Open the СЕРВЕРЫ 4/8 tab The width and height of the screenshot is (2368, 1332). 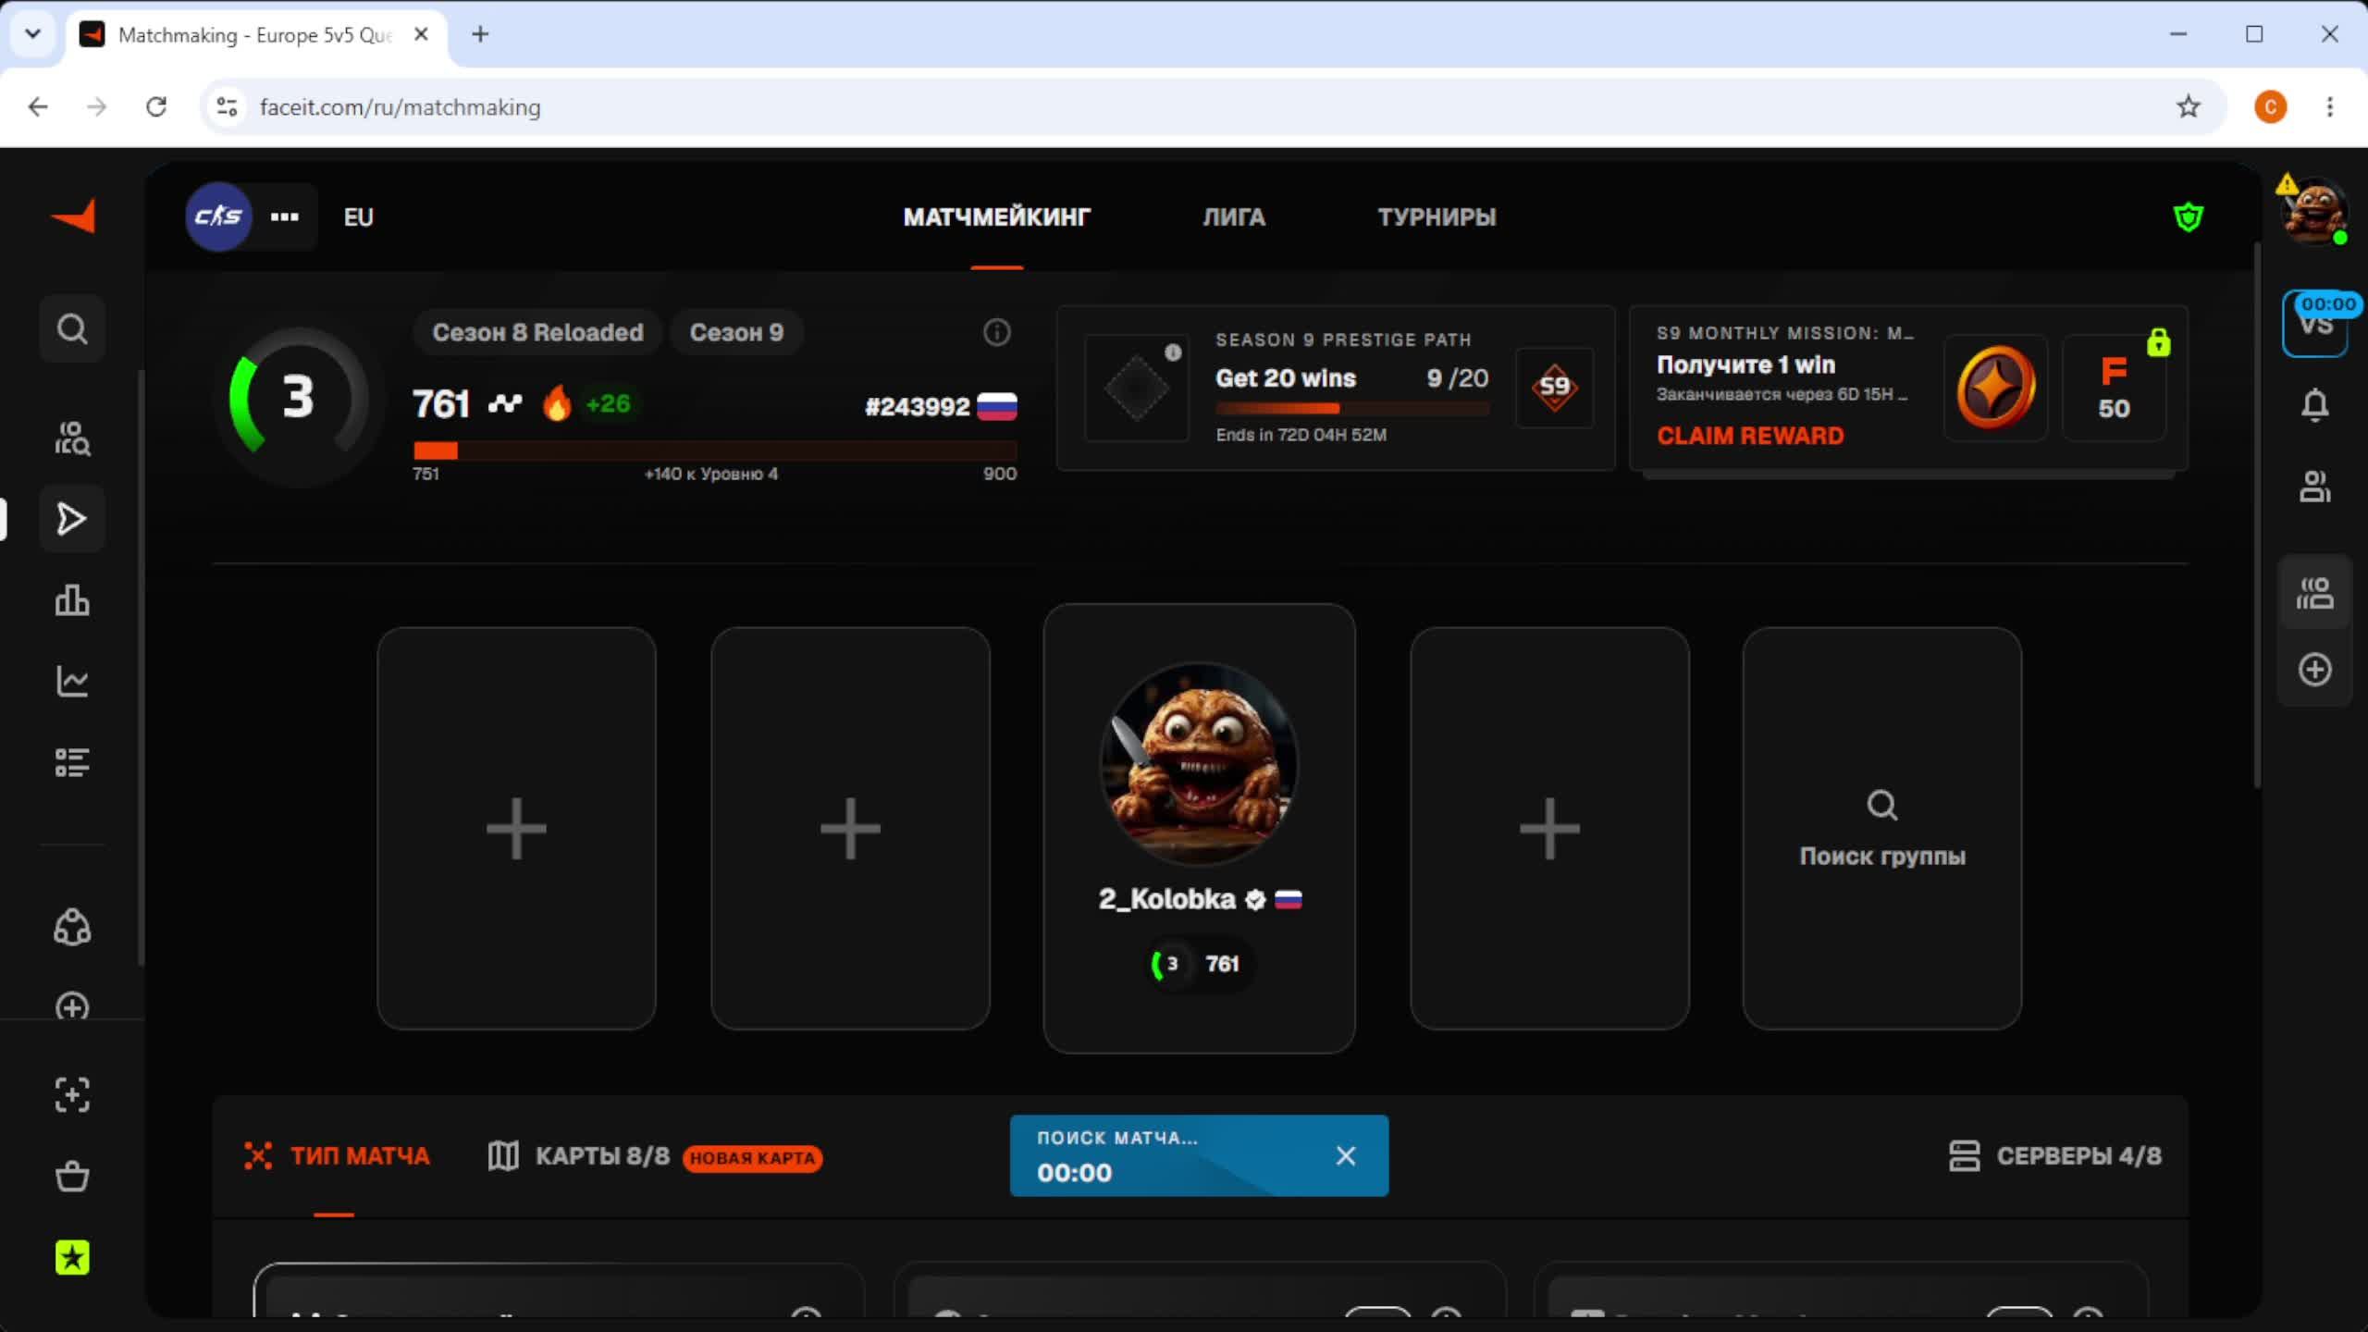[x=2055, y=1156]
